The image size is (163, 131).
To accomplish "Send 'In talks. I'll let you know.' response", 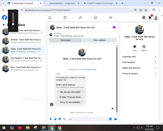I will click(x=70, y=97).
